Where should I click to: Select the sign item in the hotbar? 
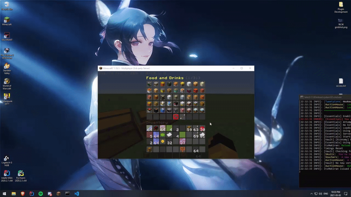click(x=183, y=149)
